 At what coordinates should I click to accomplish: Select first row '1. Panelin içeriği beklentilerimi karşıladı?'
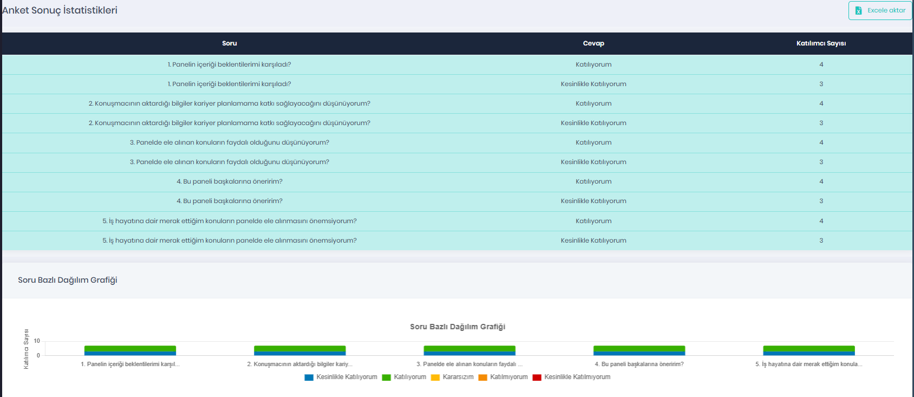(x=229, y=64)
